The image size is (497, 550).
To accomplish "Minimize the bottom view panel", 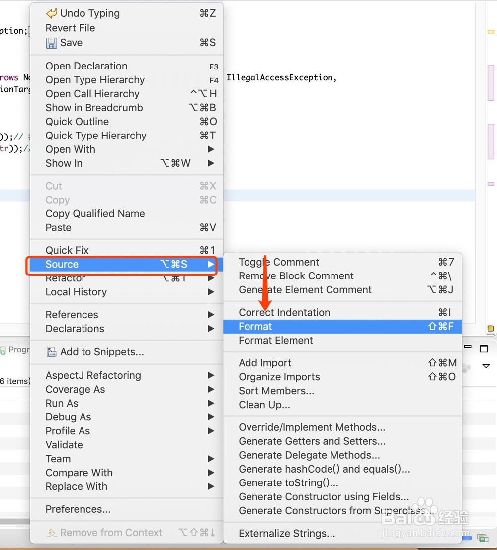I will coord(468,348).
